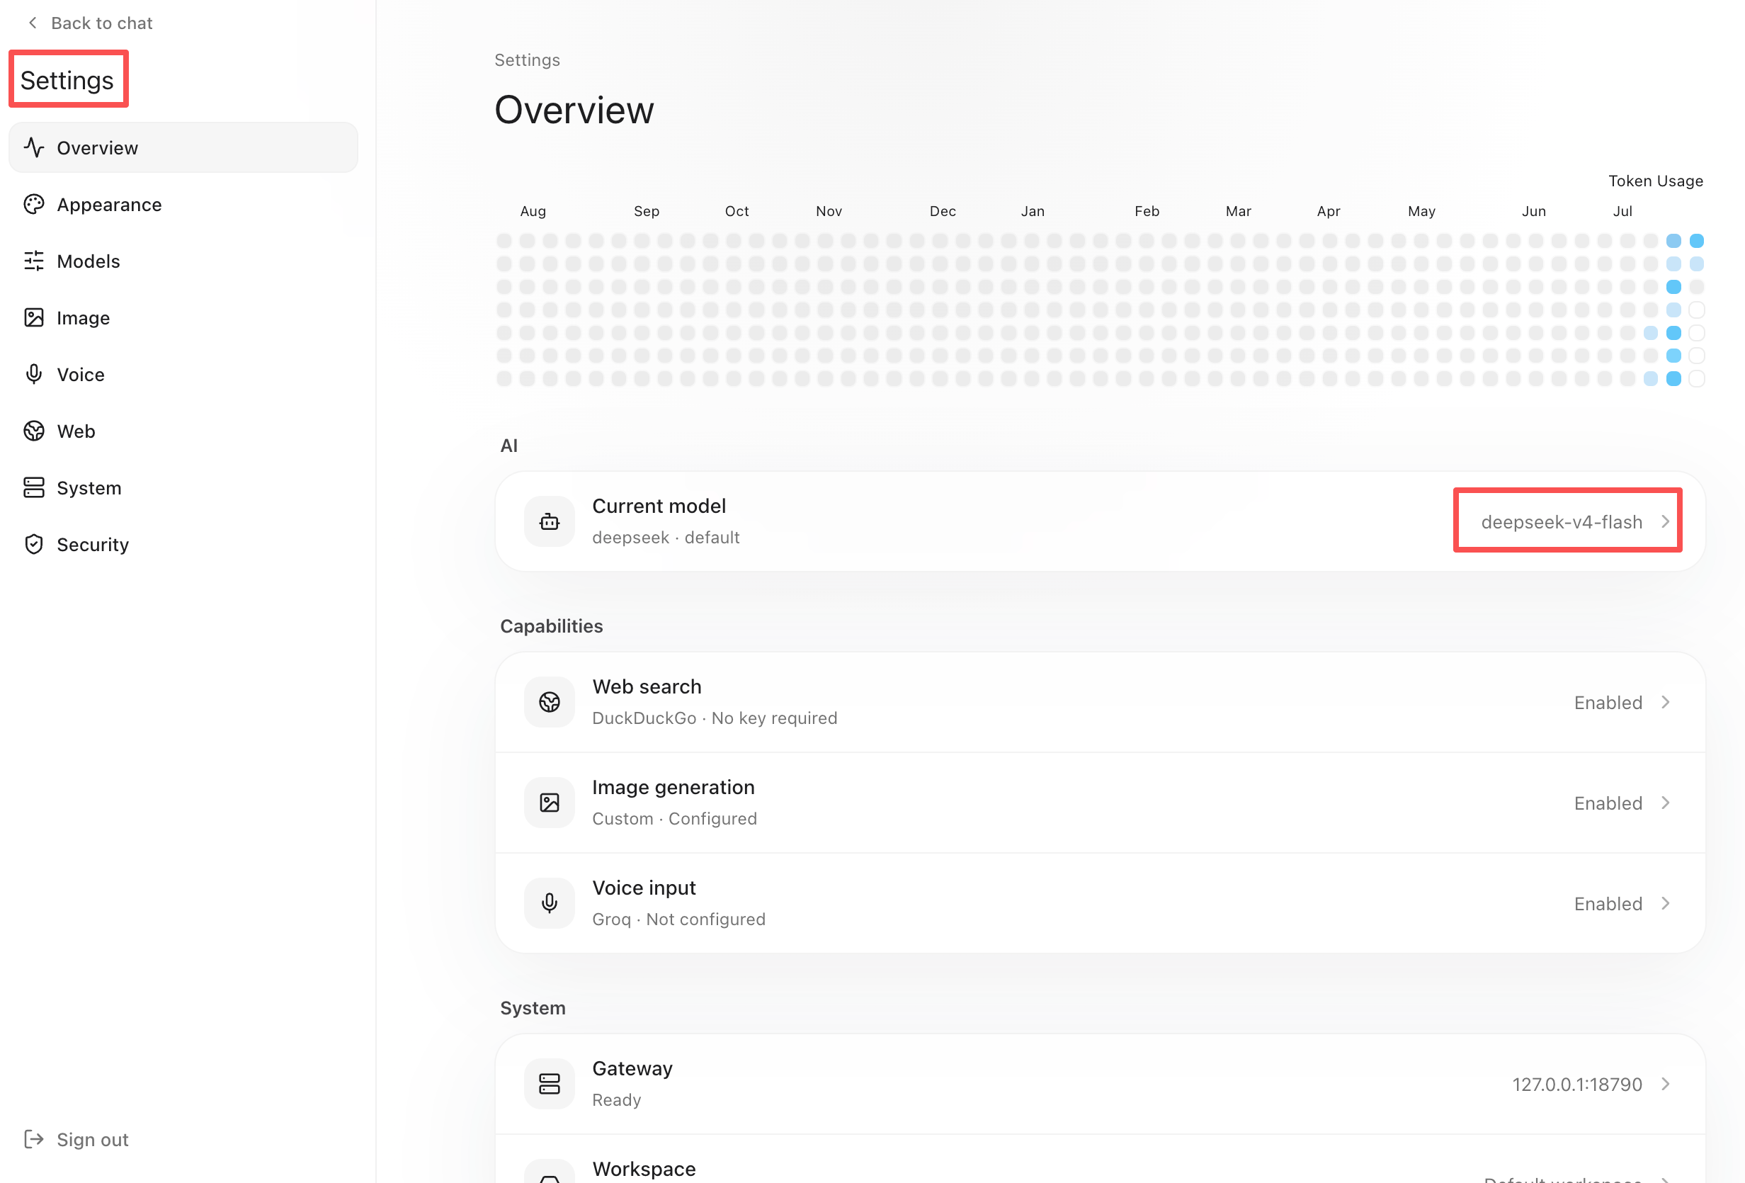This screenshot has height=1183, width=1745.
Task: Click the Gateway title
Action: (x=632, y=1068)
